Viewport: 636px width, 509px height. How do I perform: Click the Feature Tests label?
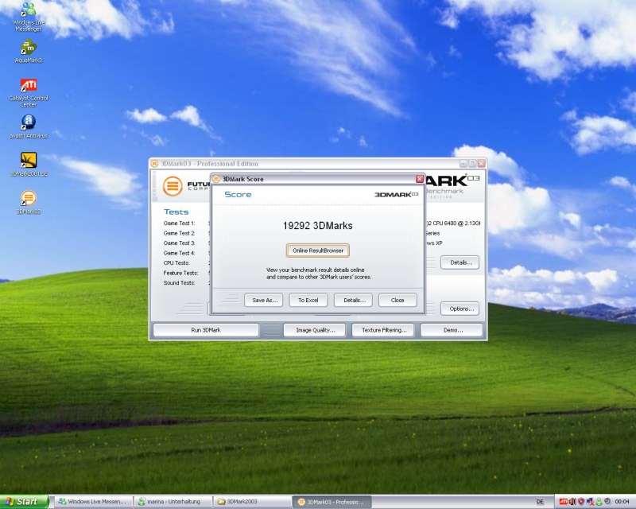click(180, 273)
